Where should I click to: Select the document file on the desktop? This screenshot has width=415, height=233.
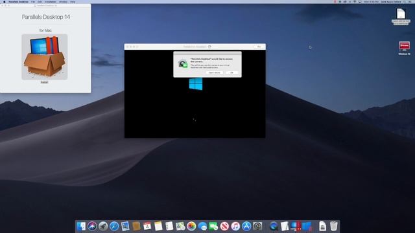401,14
